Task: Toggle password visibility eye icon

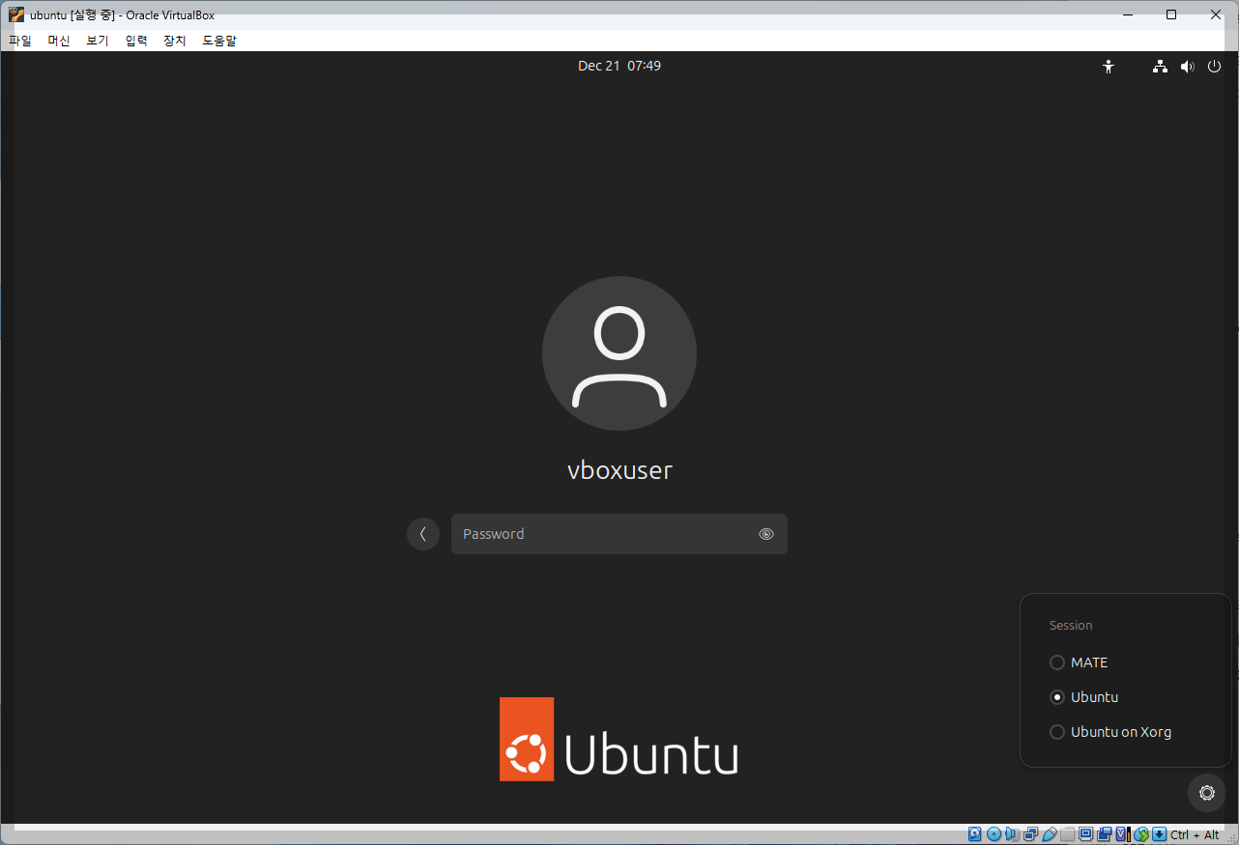Action: [766, 534]
